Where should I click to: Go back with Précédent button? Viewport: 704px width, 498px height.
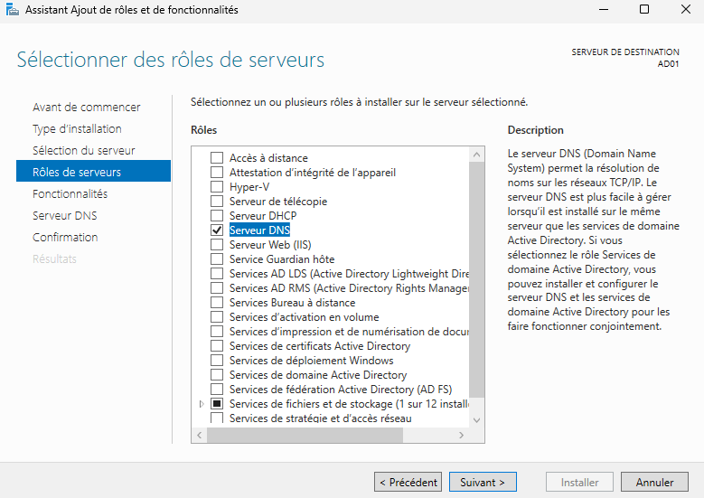coord(408,483)
